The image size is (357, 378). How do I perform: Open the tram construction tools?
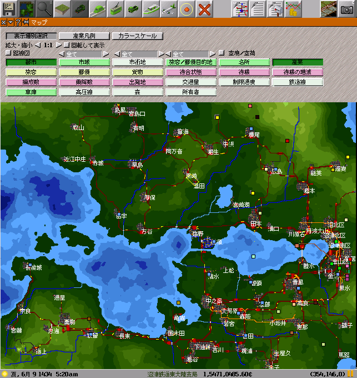115,8
